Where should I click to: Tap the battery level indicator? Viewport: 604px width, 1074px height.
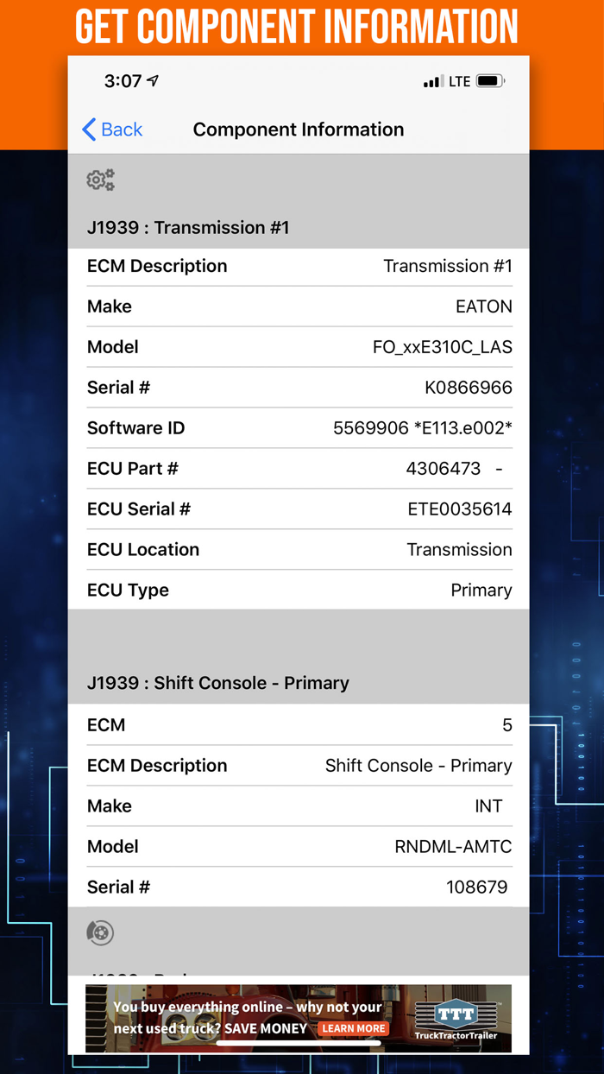[x=488, y=80]
